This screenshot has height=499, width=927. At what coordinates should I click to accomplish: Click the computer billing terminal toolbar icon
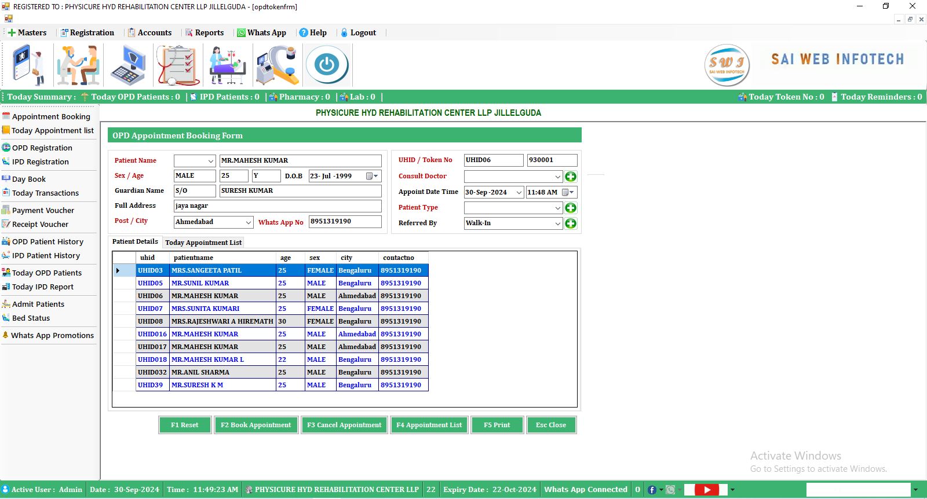pyautogui.click(x=128, y=65)
